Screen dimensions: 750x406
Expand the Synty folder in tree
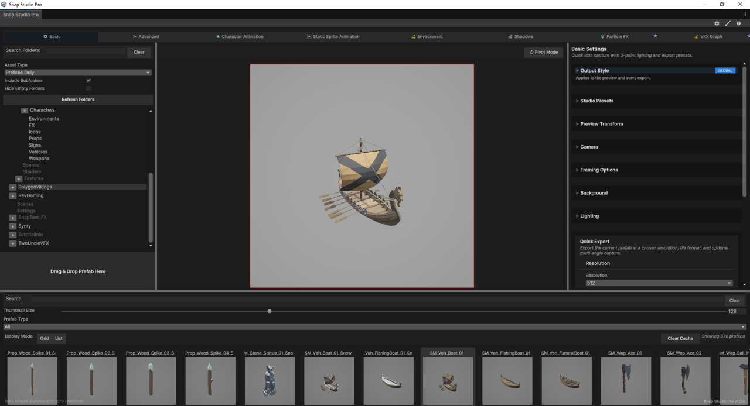[13, 226]
